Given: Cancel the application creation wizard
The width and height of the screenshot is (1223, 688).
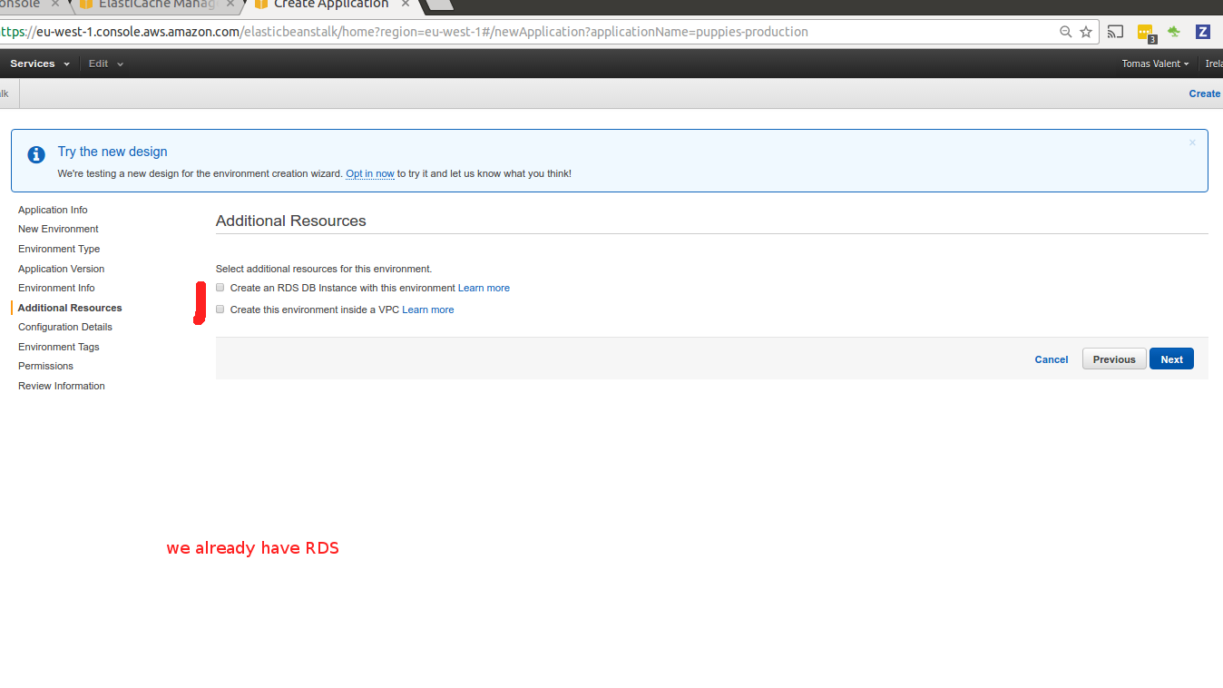Looking at the screenshot, I should [x=1052, y=359].
